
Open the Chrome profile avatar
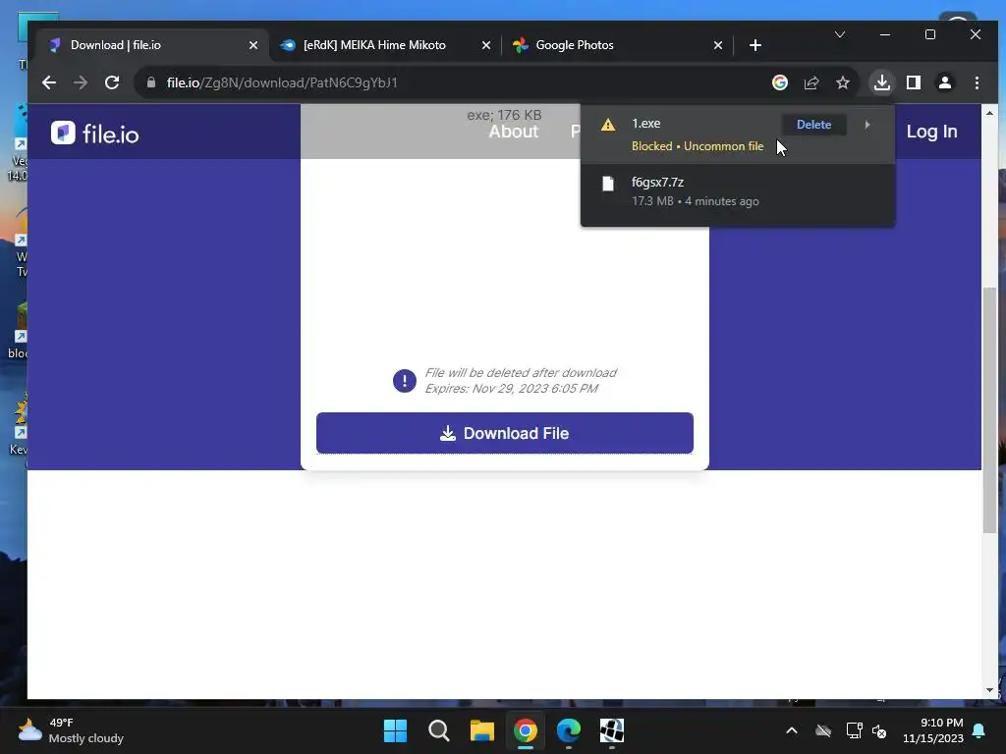click(945, 82)
